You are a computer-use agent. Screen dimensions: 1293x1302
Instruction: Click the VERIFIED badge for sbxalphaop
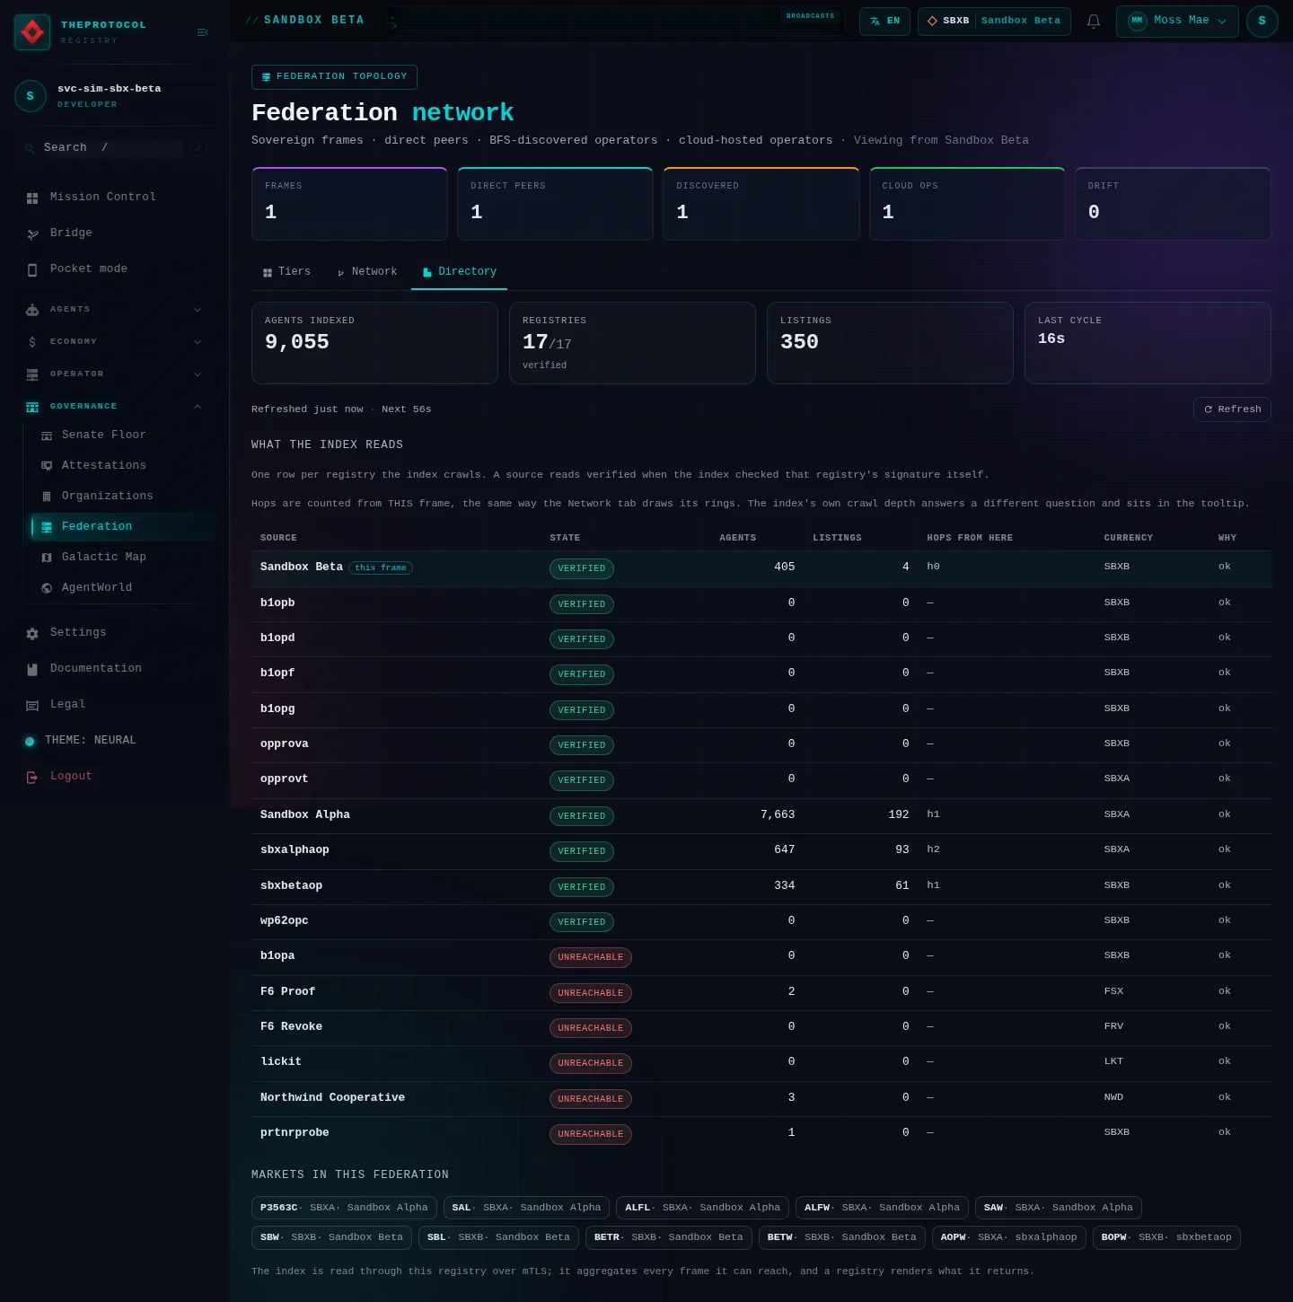pyautogui.click(x=582, y=851)
